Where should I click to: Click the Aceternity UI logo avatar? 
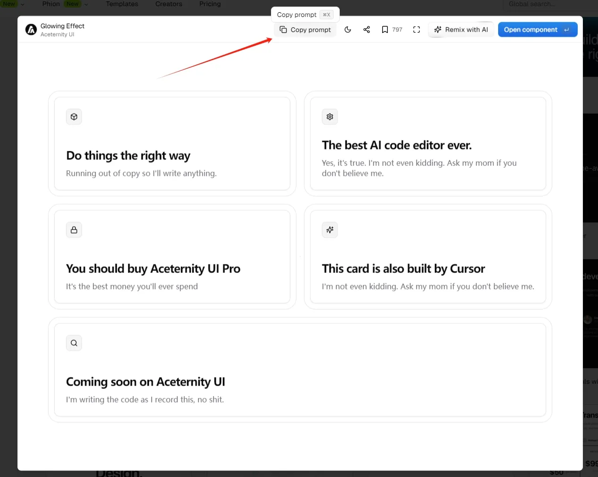point(31,30)
